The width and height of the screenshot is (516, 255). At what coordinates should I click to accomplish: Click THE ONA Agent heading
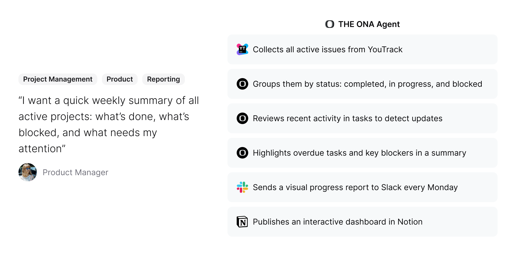[x=369, y=24]
